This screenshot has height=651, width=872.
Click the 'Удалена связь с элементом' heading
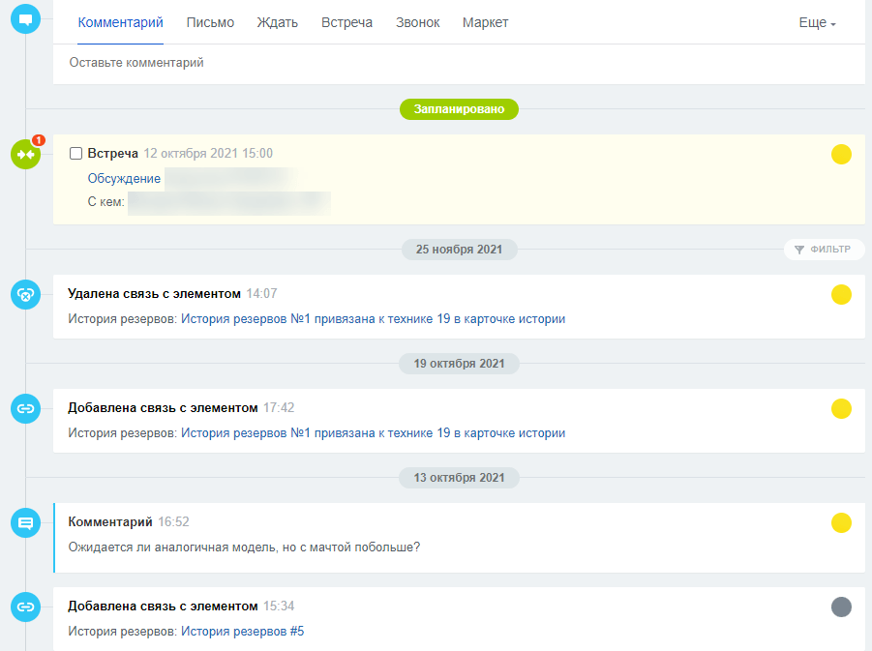(x=154, y=293)
